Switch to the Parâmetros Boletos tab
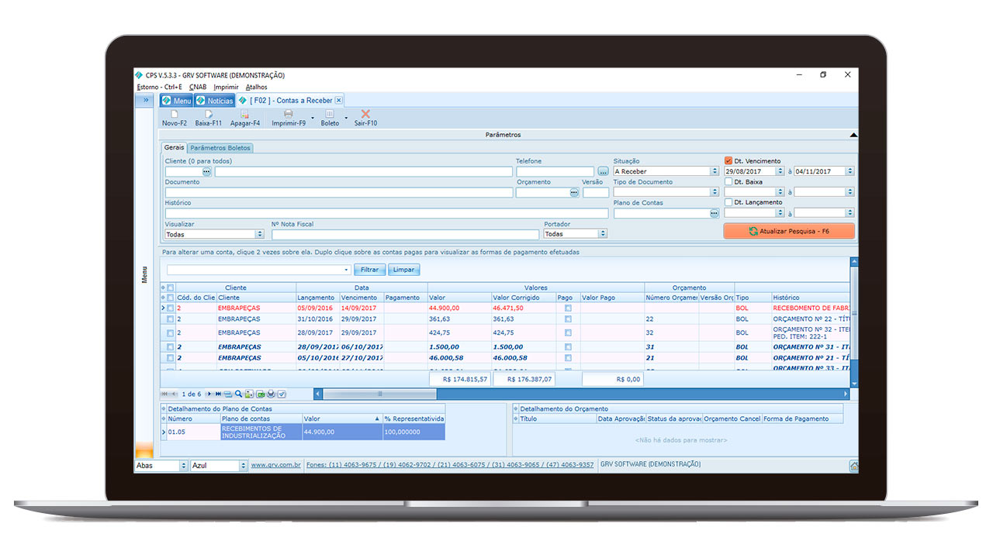This screenshot has width=993, height=558. 220,148
